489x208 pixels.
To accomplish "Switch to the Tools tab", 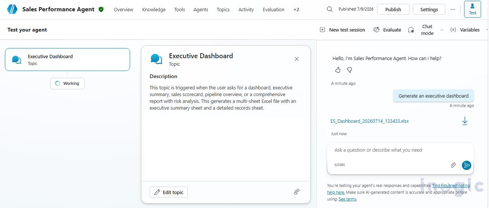I will point(179,9).
